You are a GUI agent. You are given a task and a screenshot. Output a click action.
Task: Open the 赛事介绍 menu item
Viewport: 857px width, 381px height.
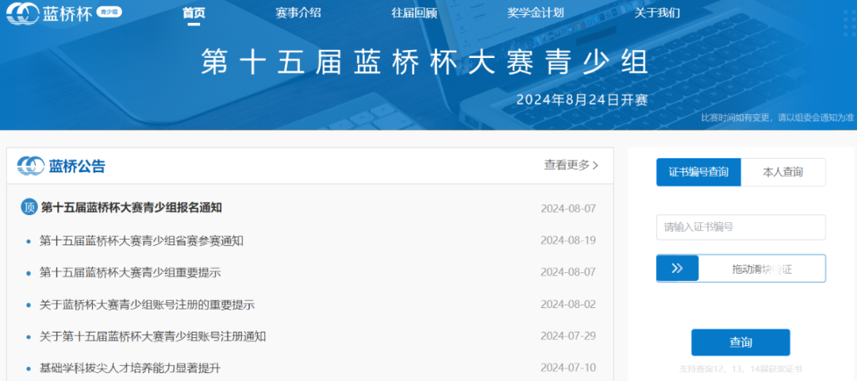(298, 13)
